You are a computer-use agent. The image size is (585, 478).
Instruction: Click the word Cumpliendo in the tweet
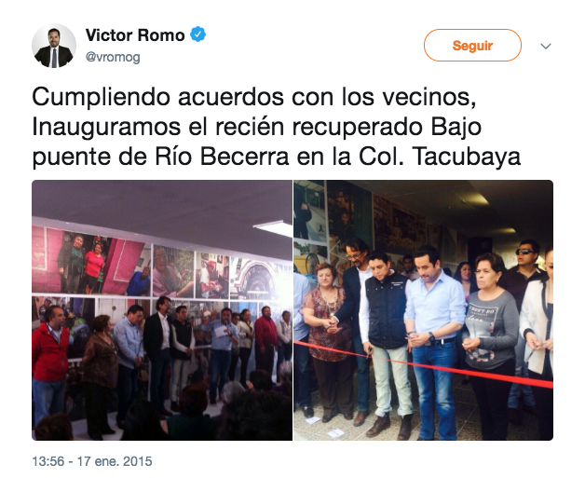pyautogui.click(x=102, y=98)
